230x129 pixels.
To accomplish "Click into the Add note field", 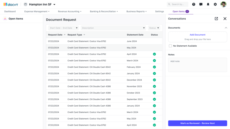I will [x=198, y=65].
